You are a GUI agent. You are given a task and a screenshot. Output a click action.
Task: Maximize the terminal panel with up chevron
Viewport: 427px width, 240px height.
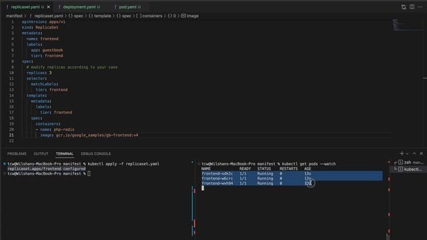coord(414,154)
